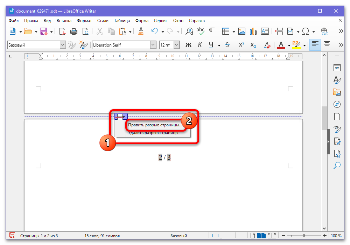Viewport: 350px width, 245px height.
Task: Click the zoom in plus button
Action: click(325, 236)
